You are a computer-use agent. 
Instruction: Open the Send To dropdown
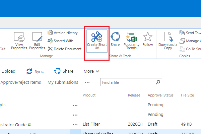[x=190, y=33]
